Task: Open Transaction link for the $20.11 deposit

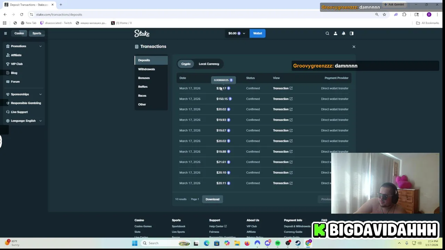Action: 283,183
